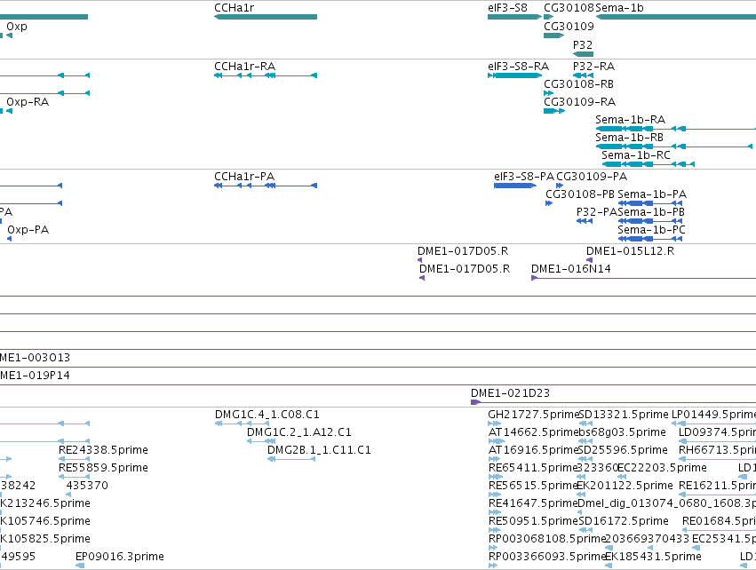Click transcript label CG30109-RA

(579, 102)
